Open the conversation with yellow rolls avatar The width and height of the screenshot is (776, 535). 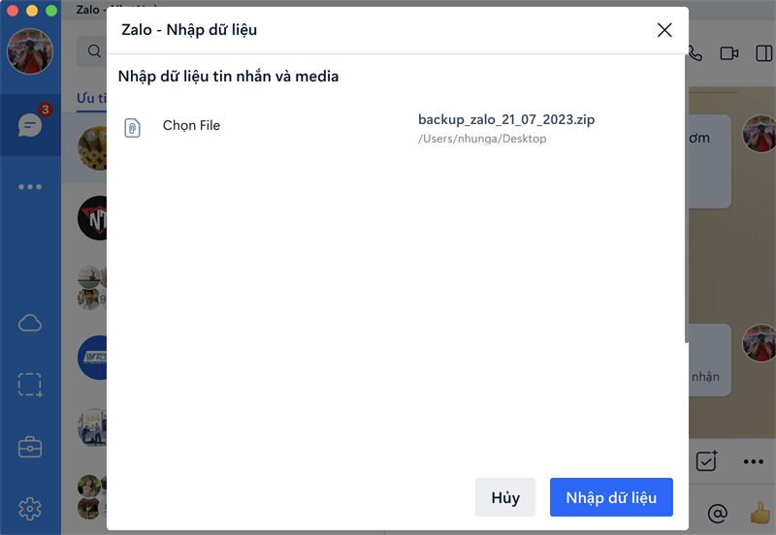pyautogui.click(x=92, y=148)
